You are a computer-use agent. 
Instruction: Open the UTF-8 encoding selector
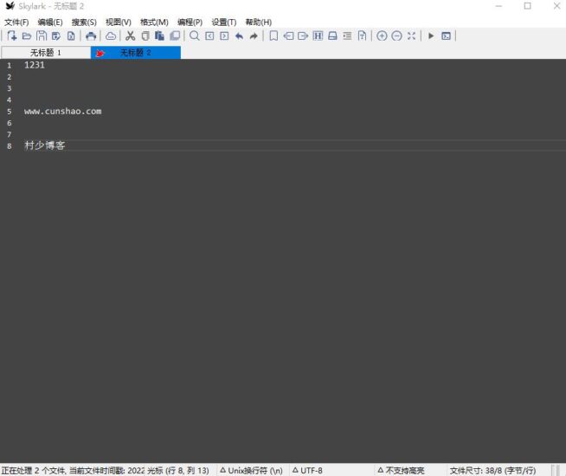pyautogui.click(x=307, y=470)
